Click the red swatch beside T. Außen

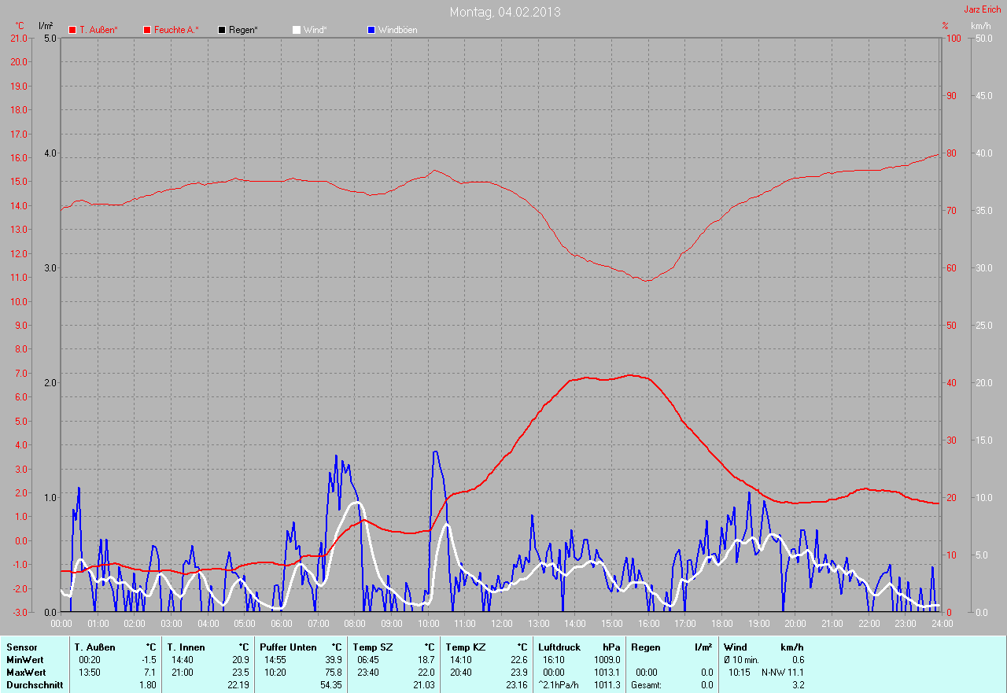tap(72, 30)
